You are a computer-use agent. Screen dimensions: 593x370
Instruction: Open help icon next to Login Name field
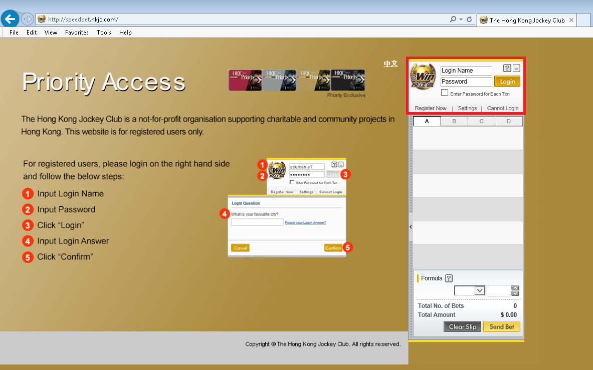pos(507,69)
